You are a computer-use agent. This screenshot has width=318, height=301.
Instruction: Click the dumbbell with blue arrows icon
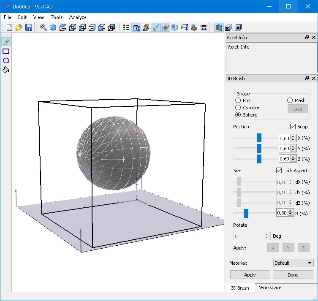click(x=204, y=27)
